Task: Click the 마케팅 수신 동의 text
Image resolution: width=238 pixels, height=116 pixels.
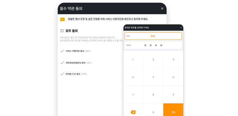Action: click(73, 74)
